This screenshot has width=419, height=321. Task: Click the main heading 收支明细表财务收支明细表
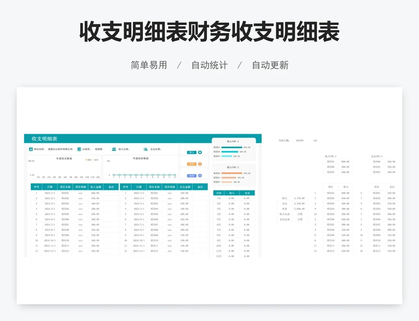[210, 32]
